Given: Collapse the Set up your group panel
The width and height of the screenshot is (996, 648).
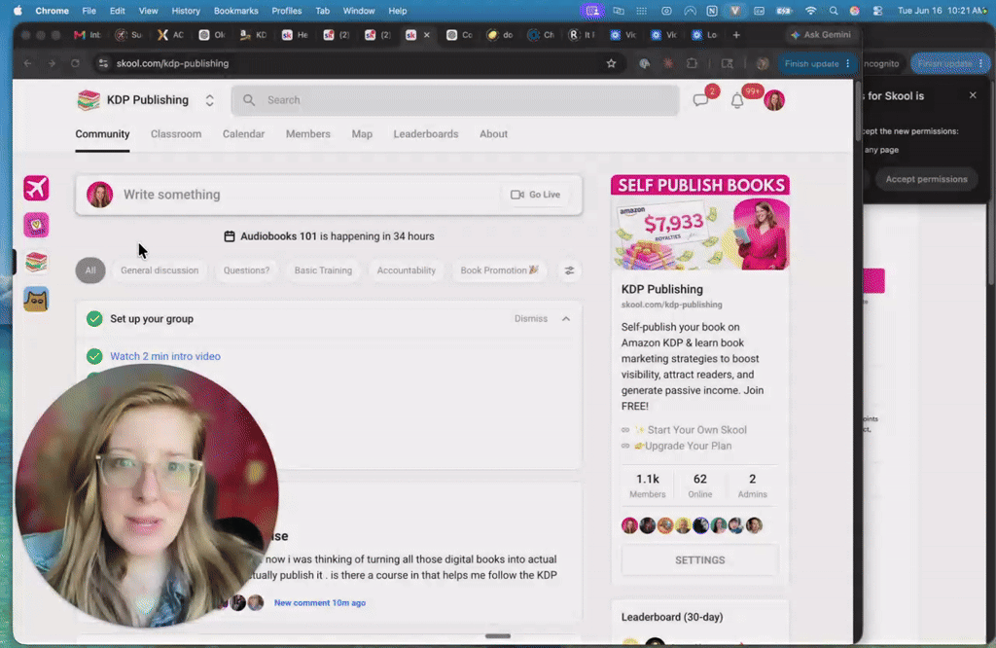Looking at the screenshot, I should [x=566, y=319].
